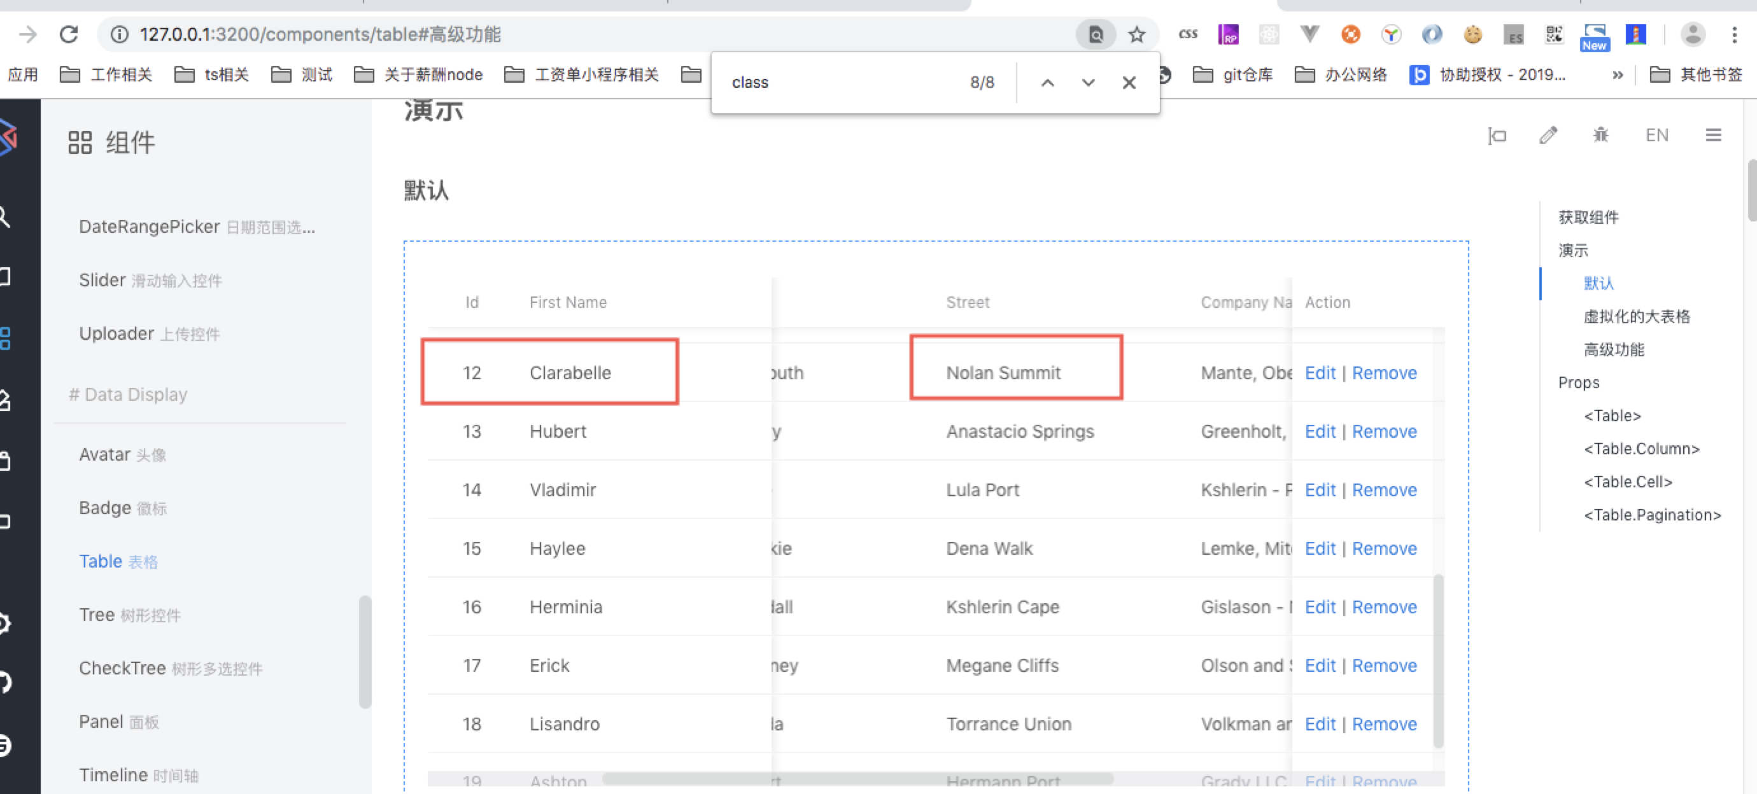Image resolution: width=1757 pixels, height=794 pixels.
Task: Click the bug report icon near EN
Action: point(1601,135)
